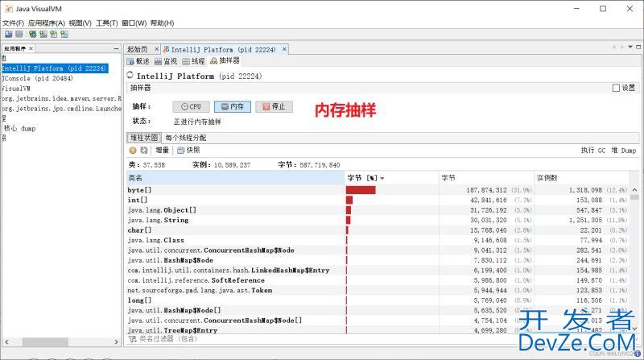644x360 pixels.
Task: Open the document list dropdown arrow
Action: click(630, 48)
